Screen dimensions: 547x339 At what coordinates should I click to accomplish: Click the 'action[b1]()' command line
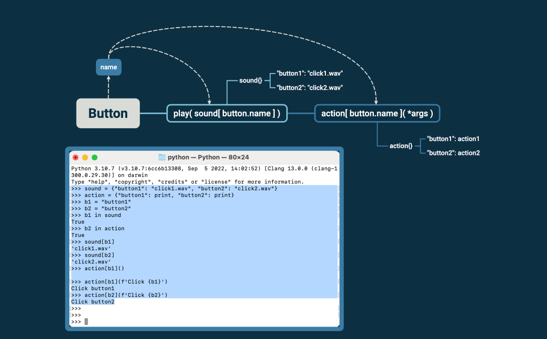click(x=104, y=268)
